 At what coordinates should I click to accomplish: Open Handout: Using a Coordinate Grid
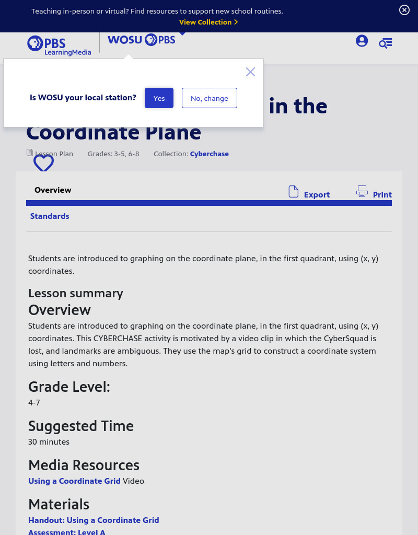(94, 520)
